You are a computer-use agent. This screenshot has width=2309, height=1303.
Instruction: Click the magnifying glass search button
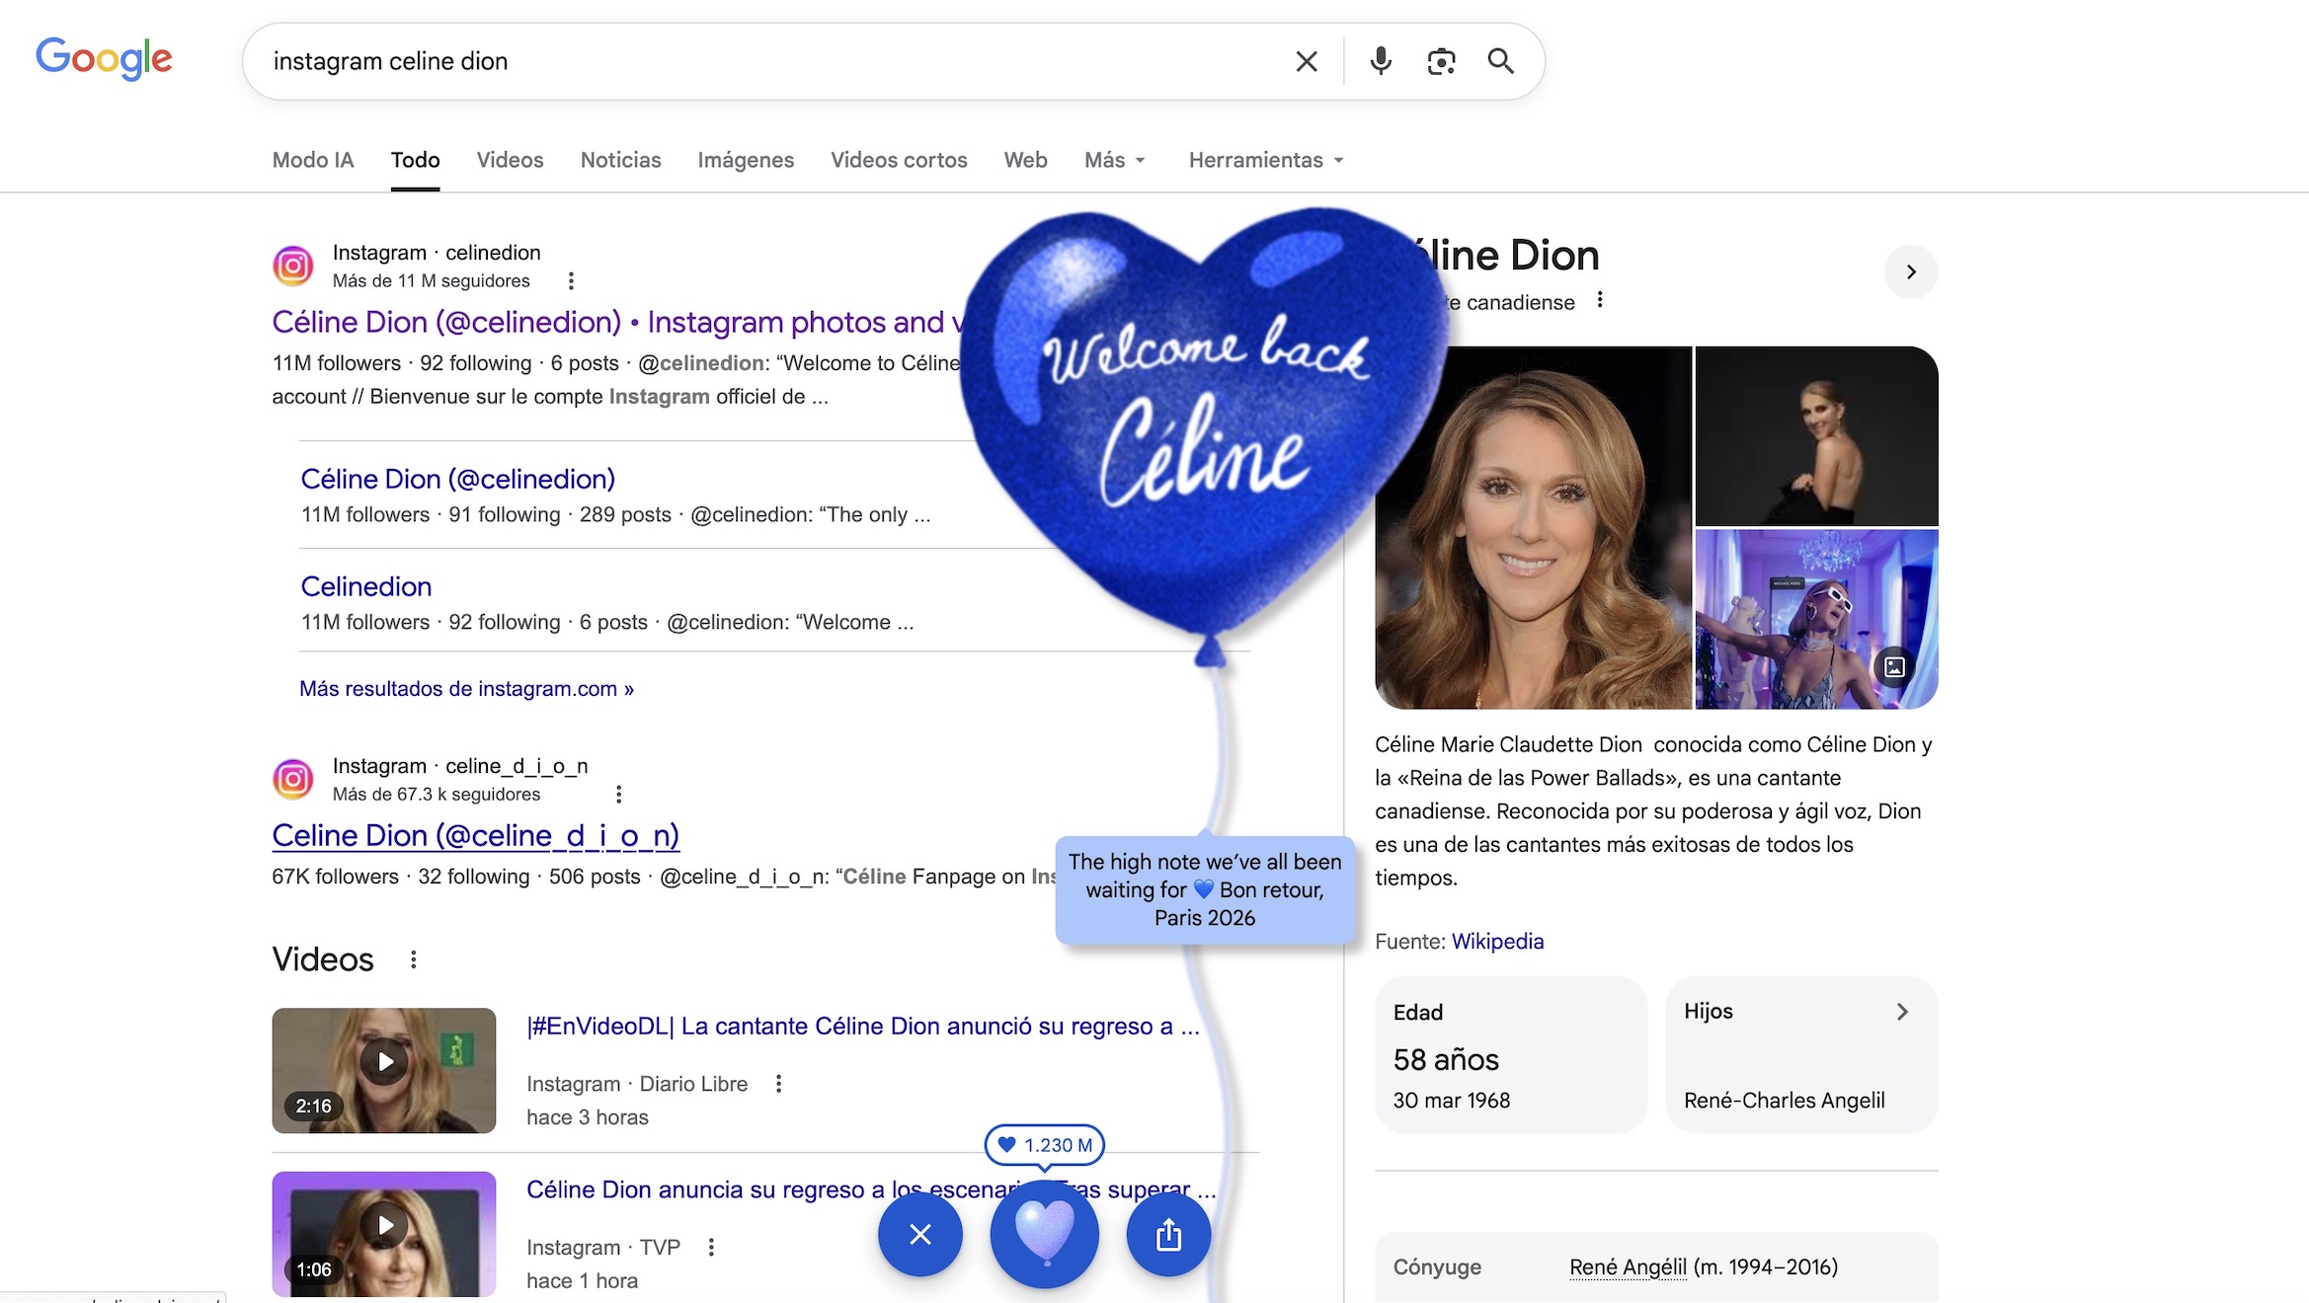(1500, 61)
